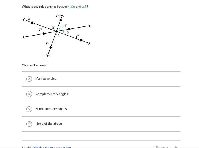199x148 pixels.
Task: Click point B dot on the diagram
Action: 60,20
